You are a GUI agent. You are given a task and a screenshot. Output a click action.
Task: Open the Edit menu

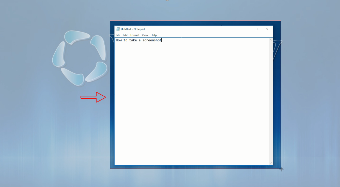pyautogui.click(x=125, y=35)
